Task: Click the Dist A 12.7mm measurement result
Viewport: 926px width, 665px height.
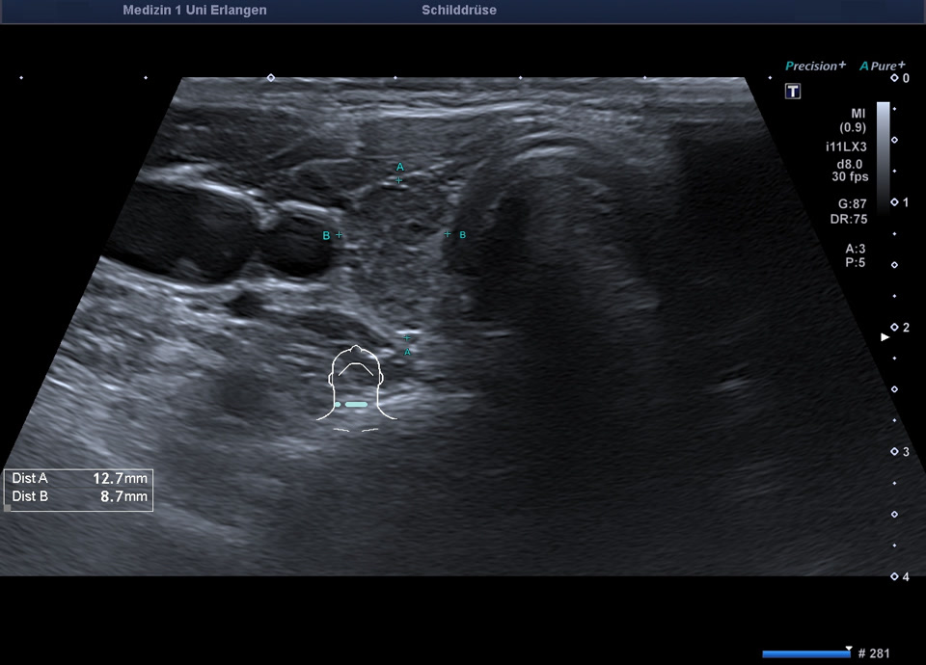Action: point(79,478)
